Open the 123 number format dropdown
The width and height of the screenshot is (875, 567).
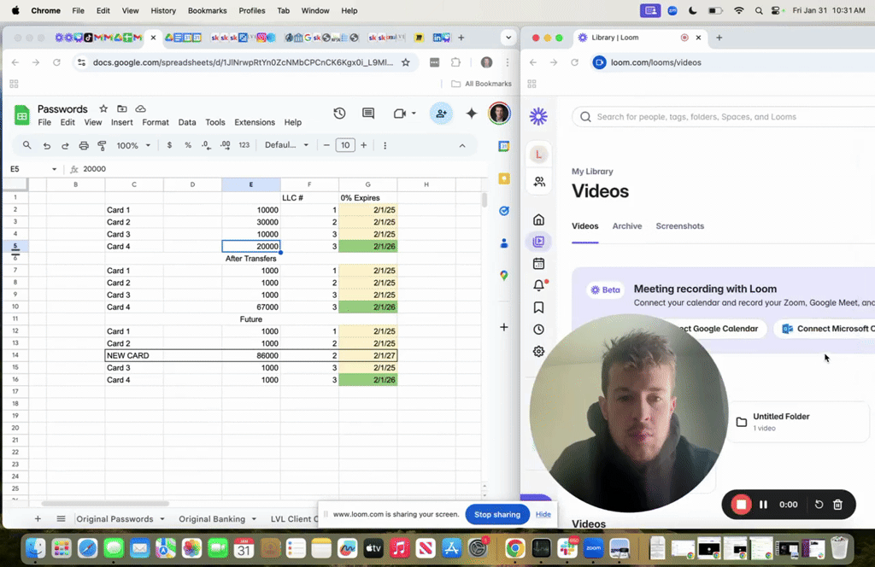tap(244, 145)
